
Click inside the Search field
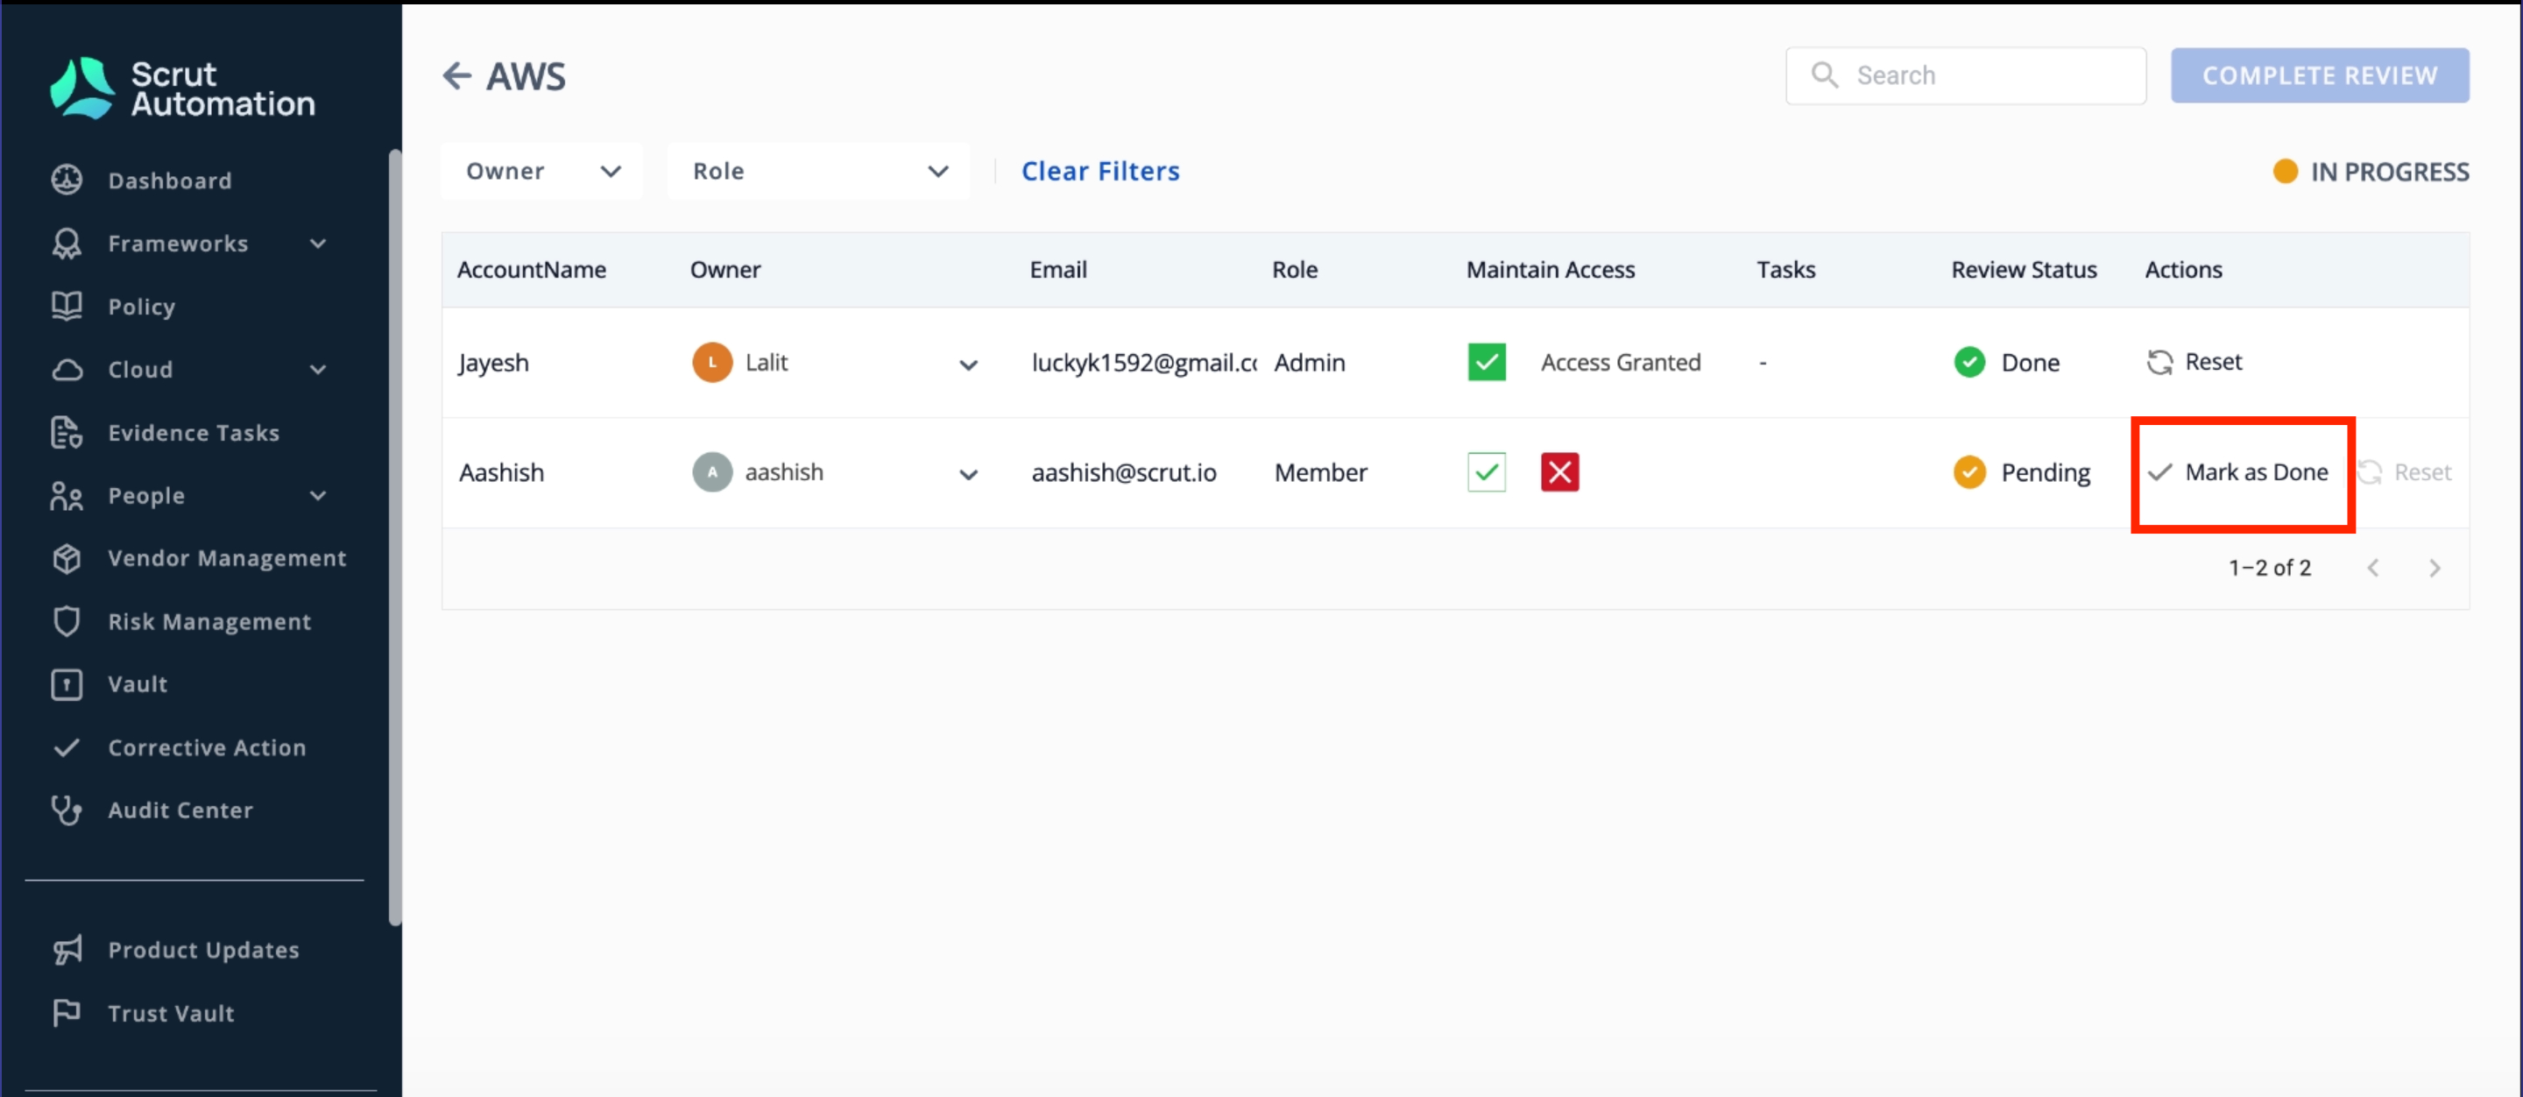click(x=1966, y=75)
